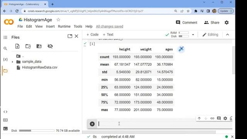Run the empty code cell

coord(92,124)
